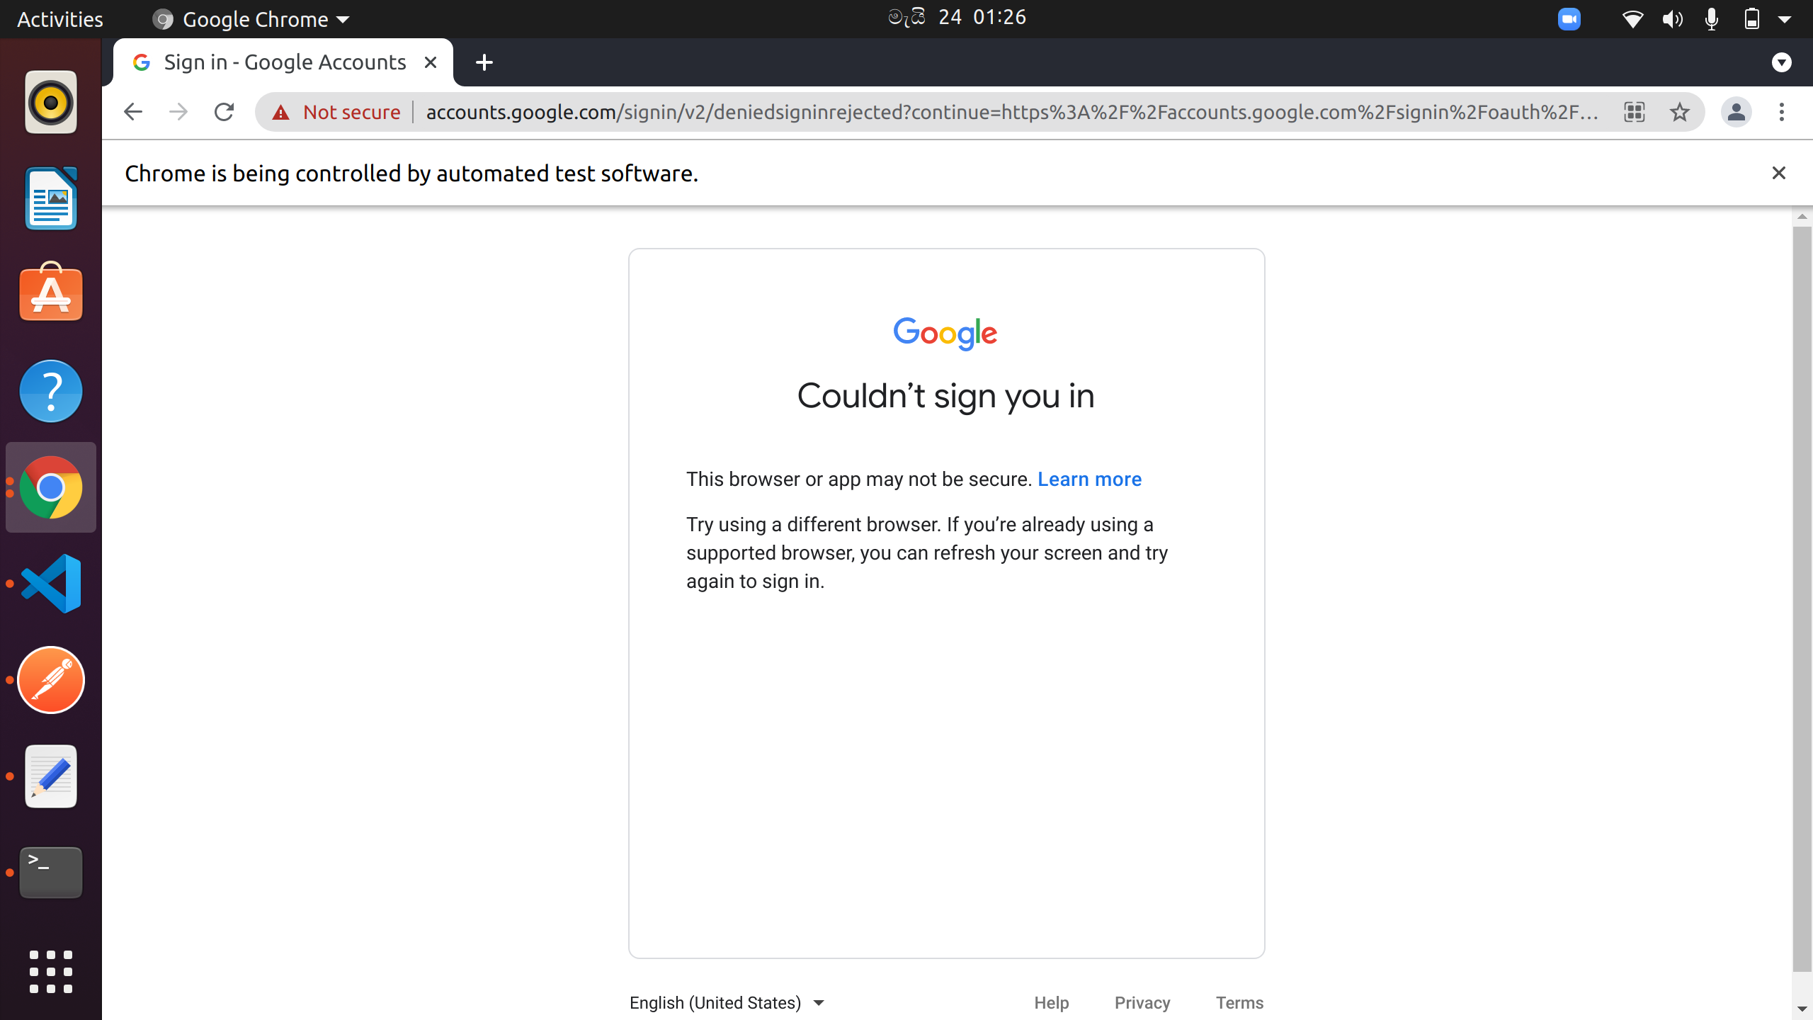Dismiss the automated test software banner
Screen dimensions: 1813x1020
point(1778,173)
